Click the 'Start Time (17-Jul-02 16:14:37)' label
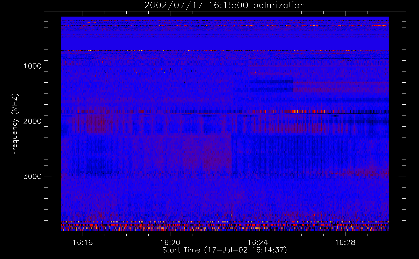 point(225,250)
